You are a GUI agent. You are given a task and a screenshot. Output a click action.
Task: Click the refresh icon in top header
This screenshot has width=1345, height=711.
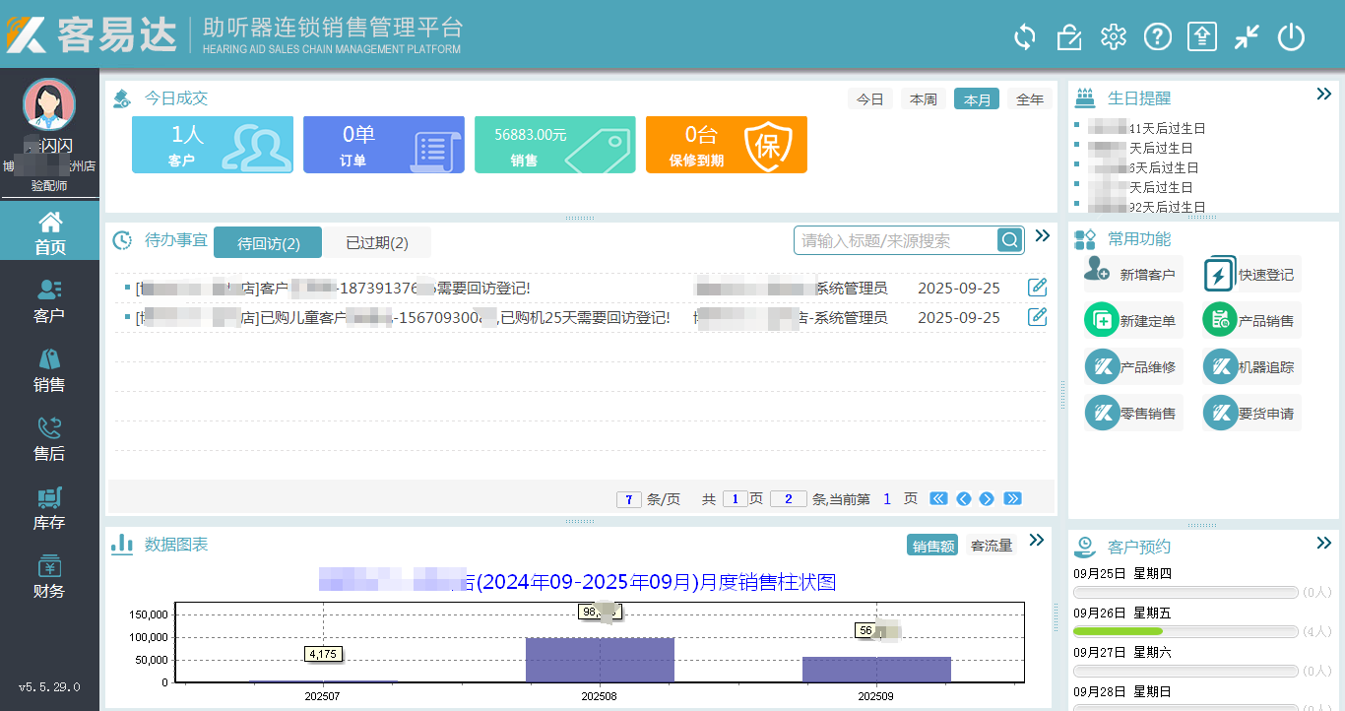[x=1025, y=37]
